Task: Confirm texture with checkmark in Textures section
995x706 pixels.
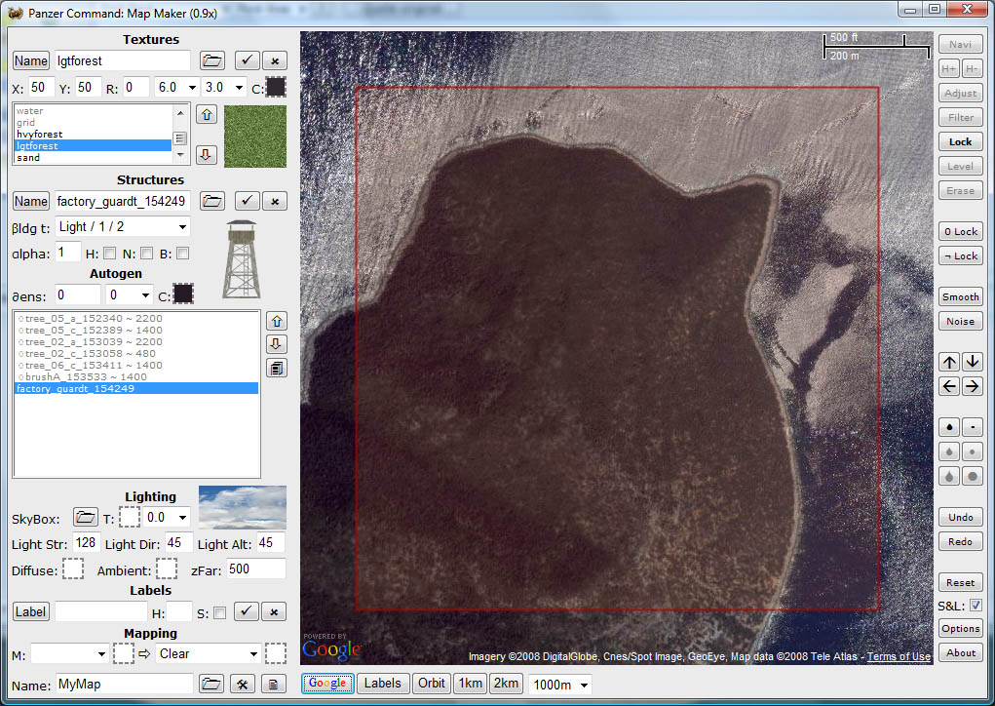Action: click(x=248, y=60)
